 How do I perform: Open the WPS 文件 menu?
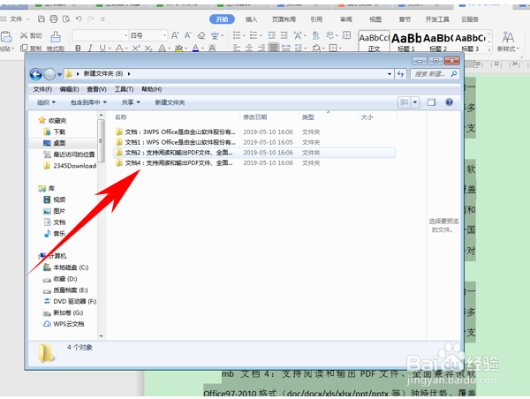click(x=16, y=19)
